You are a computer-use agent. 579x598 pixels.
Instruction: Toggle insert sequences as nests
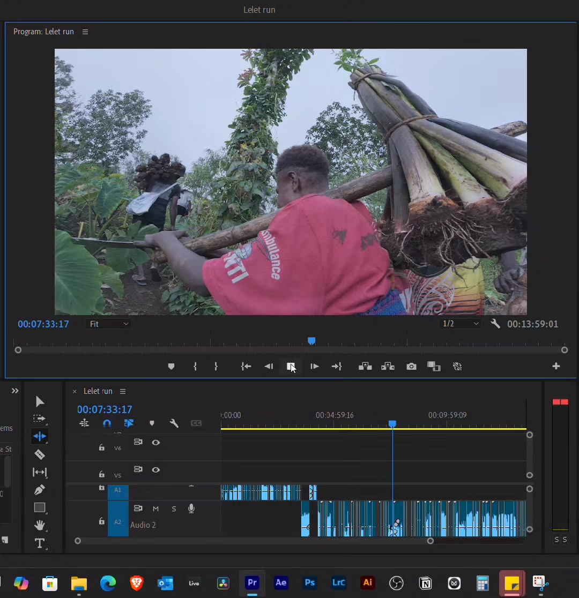(x=84, y=423)
